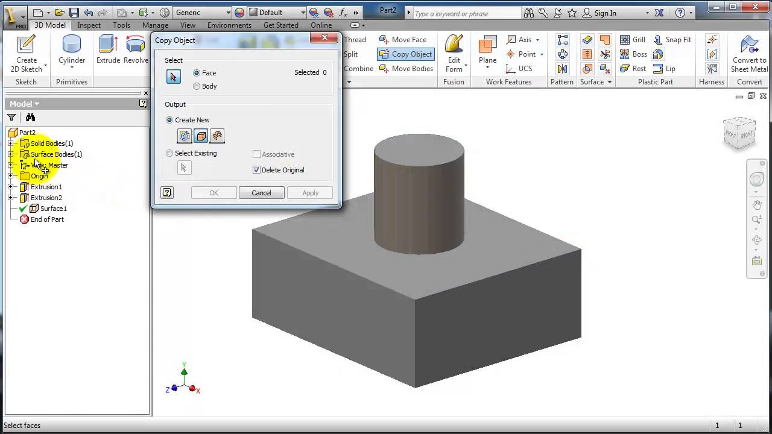Screen dimensions: 772x434
Task: Click the Save icon in quick access toolbar
Action: [74, 13]
